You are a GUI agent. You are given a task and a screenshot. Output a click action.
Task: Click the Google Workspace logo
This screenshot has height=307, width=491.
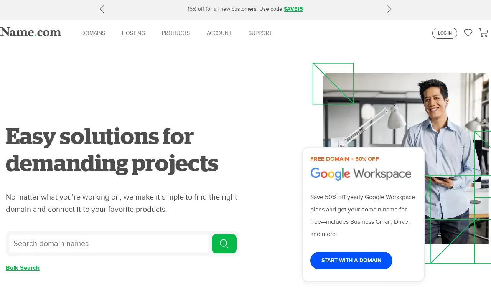click(361, 174)
